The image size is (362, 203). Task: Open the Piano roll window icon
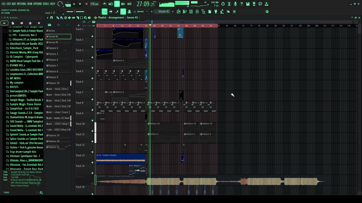[185, 12]
